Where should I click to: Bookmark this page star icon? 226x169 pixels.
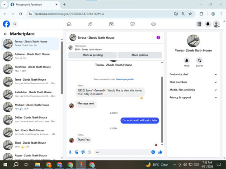coord(190,14)
